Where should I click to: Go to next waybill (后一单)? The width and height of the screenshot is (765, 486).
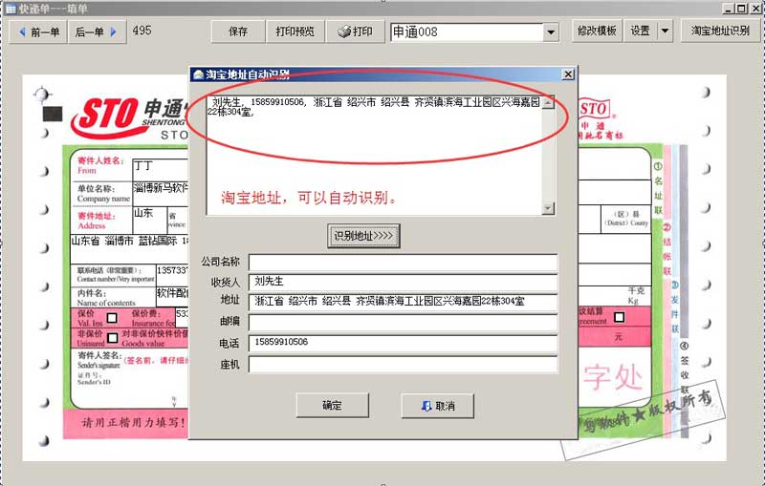point(97,32)
